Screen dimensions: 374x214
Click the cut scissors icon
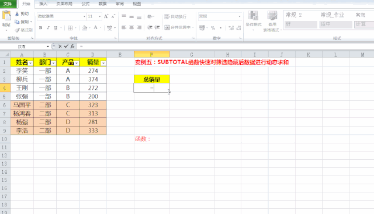coord(17,14)
